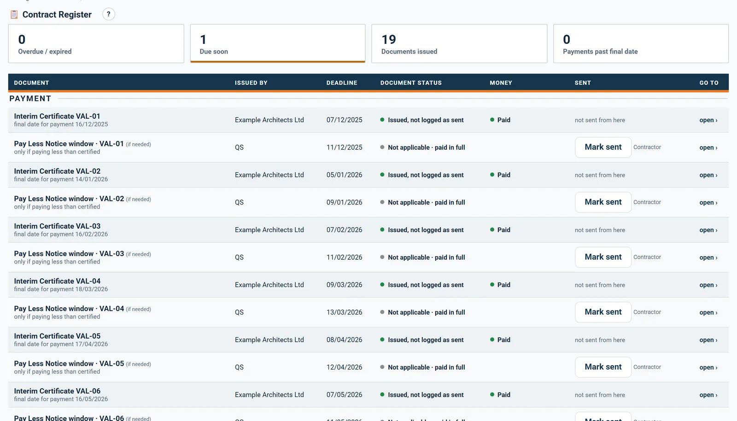Open Interim Certificate VAL-03 via open link

click(708, 230)
